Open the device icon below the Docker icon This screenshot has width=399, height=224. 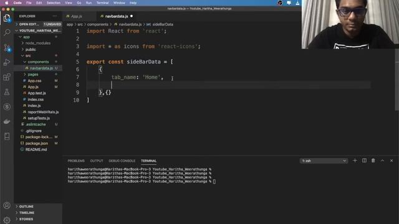[x=7, y=136]
